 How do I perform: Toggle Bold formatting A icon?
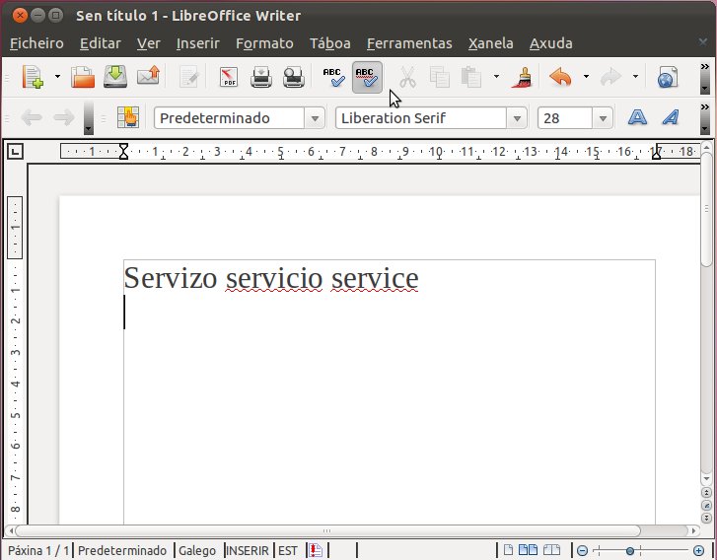[637, 117]
